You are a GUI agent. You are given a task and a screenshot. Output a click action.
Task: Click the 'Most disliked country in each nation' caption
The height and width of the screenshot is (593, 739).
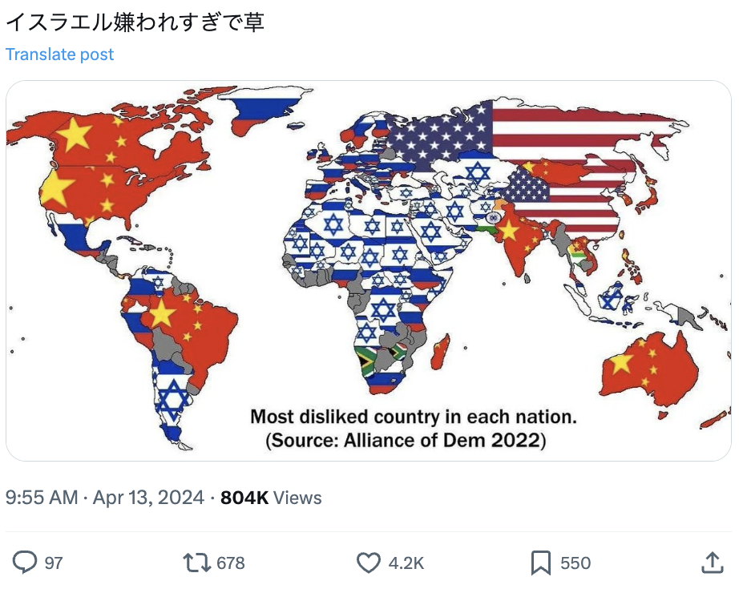coord(414,417)
